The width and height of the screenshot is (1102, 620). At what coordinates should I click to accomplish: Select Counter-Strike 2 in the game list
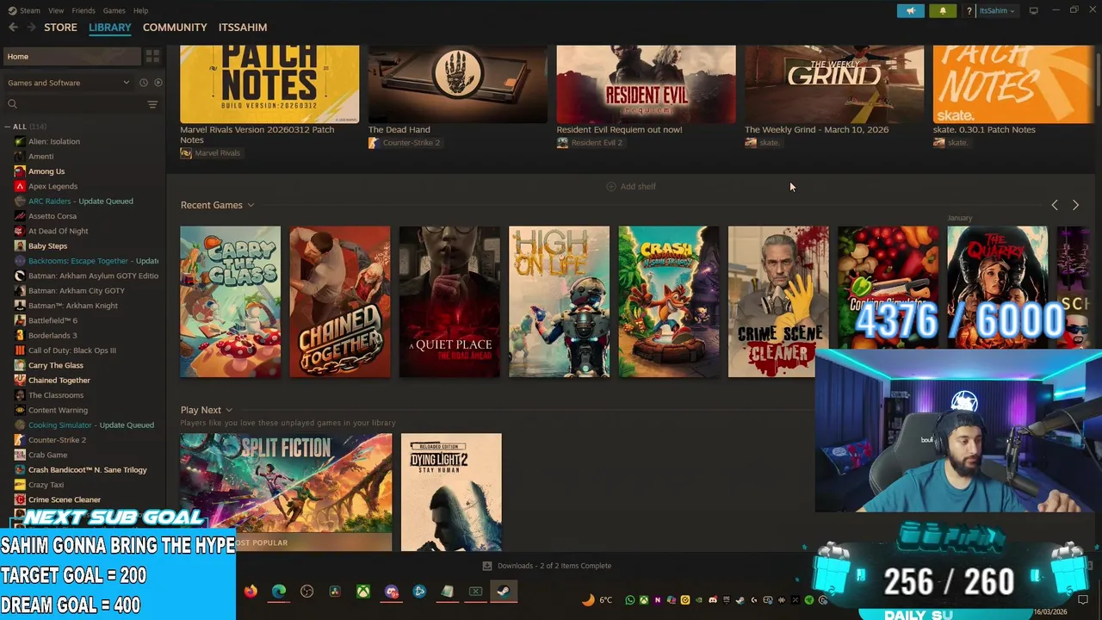pos(57,440)
